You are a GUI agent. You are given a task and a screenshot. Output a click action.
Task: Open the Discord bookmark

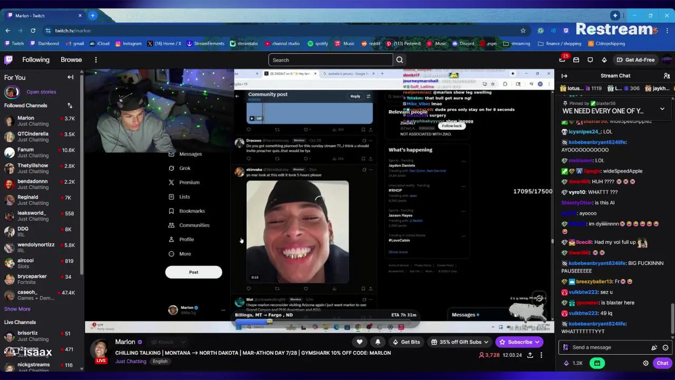462,43
